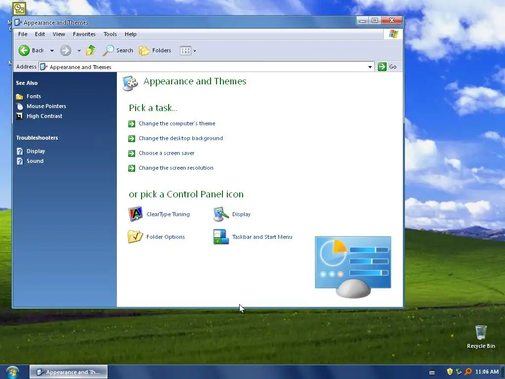
Task: Click the Sound troubleshooter link
Action: click(35, 161)
